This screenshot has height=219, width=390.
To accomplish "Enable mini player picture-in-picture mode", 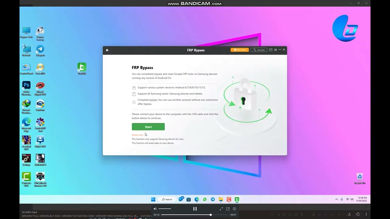I will tap(228, 209).
